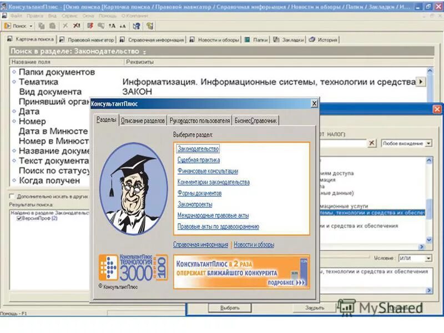The width and height of the screenshot is (444, 333).
Task: Click the arrow button at Тематика row end
Action: coord(421,82)
